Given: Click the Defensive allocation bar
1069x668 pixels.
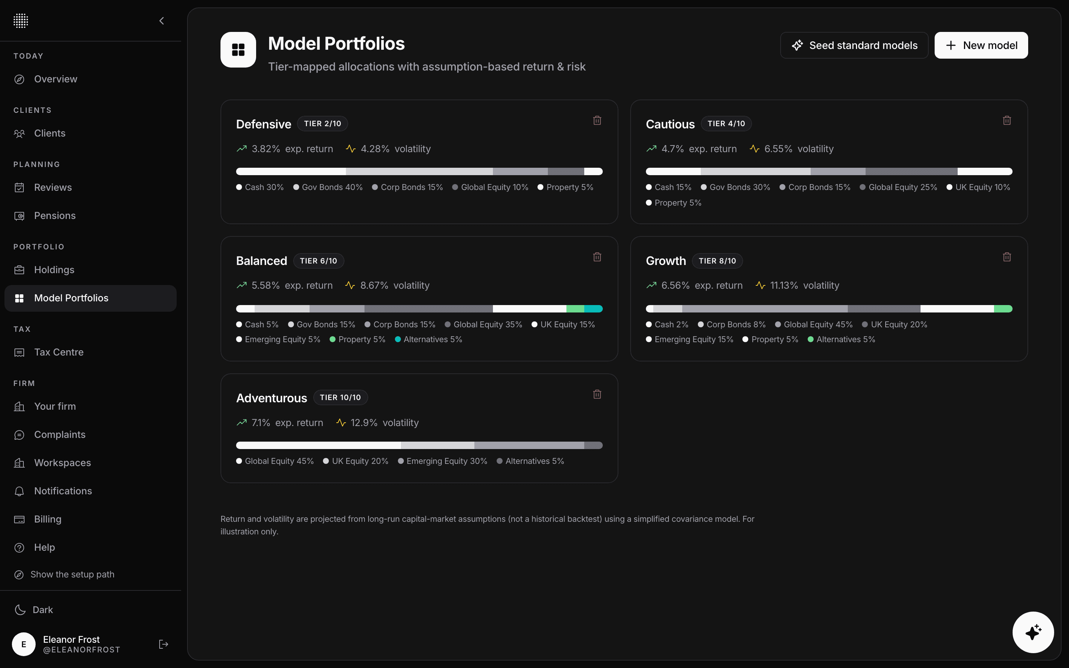Looking at the screenshot, I should tap(419, 171).
